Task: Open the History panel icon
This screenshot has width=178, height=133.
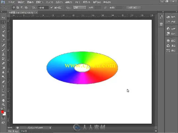Action: [x=161, y=17]
